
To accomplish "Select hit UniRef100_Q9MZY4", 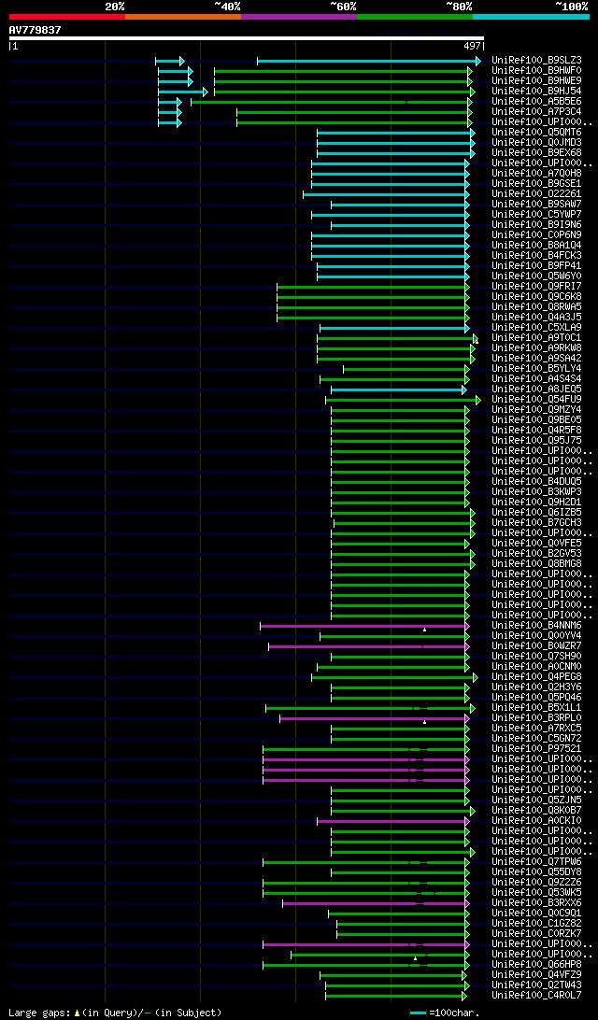I will [536, 410].
